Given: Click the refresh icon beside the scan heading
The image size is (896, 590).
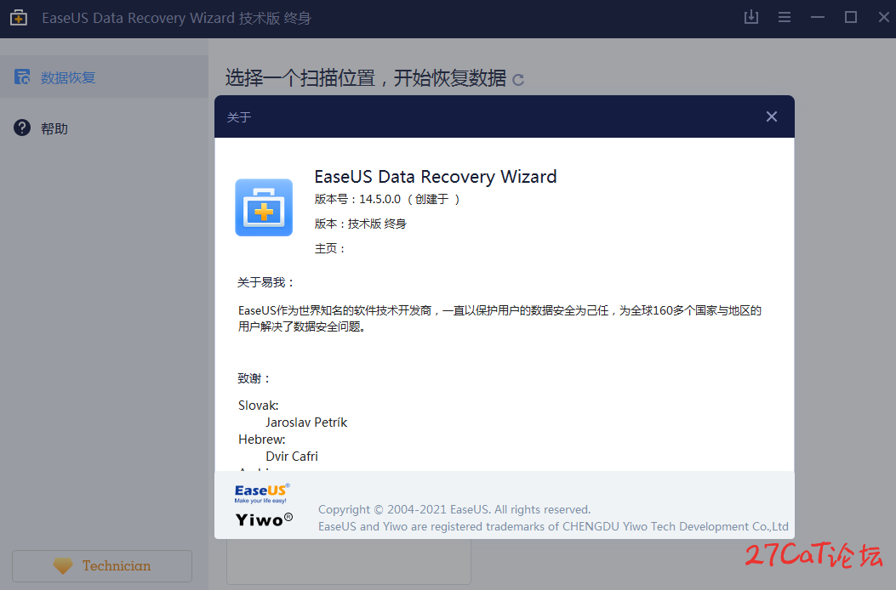Looking at the screenshot, I should click(518, 79).
